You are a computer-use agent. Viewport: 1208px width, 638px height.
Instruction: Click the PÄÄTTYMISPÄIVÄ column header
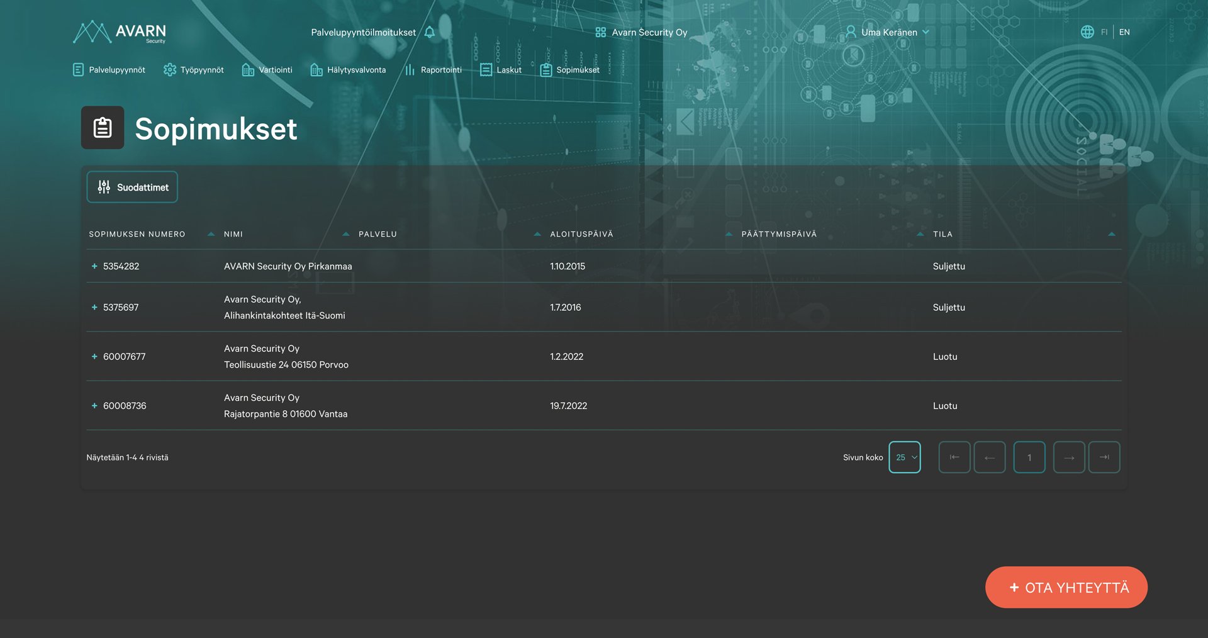coord(779,234)
